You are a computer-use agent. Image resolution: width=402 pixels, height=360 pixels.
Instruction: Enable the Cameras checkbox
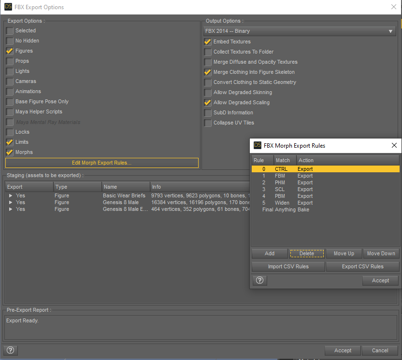10,82
